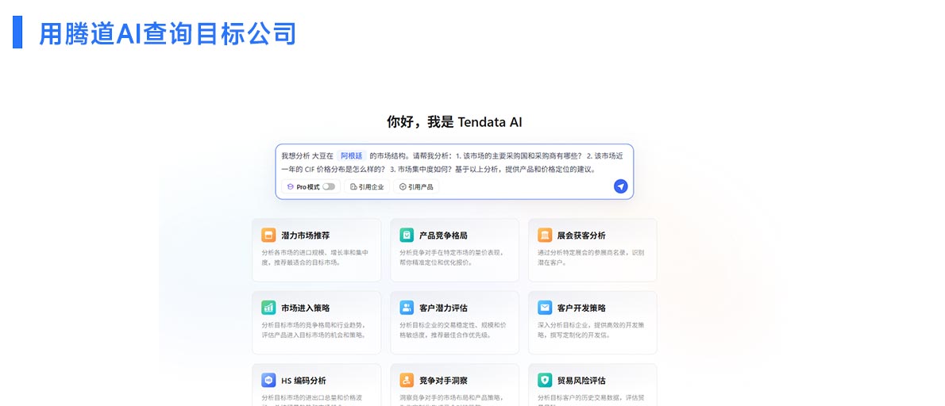This screenshot has height=406, width=945.
Task: Select the 竞争对手洞察 title
Action: [444, 381]
